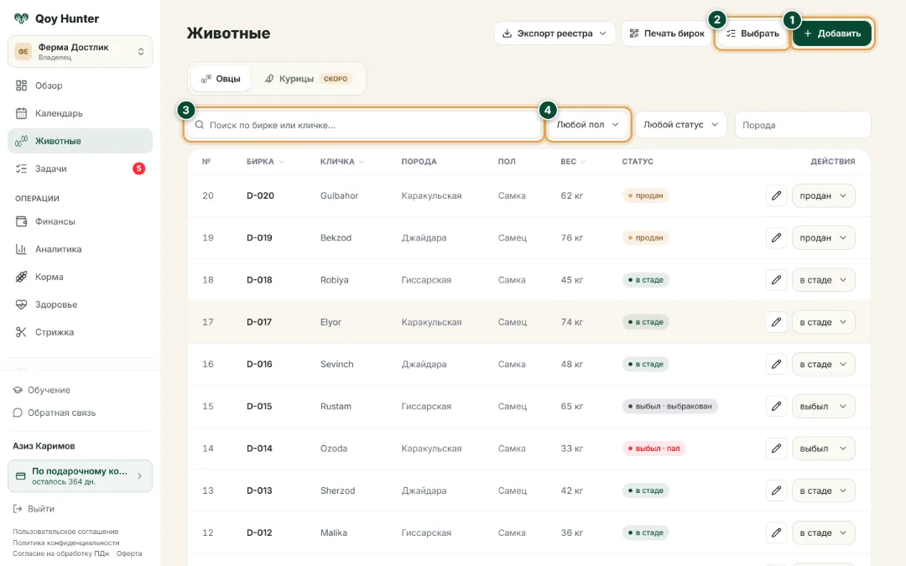Click the Qoy Hunter ram logo
The image size is (906, 566).
point(21,18)
